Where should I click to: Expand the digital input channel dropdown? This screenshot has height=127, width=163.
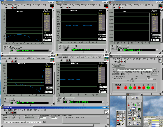[131, 79]
